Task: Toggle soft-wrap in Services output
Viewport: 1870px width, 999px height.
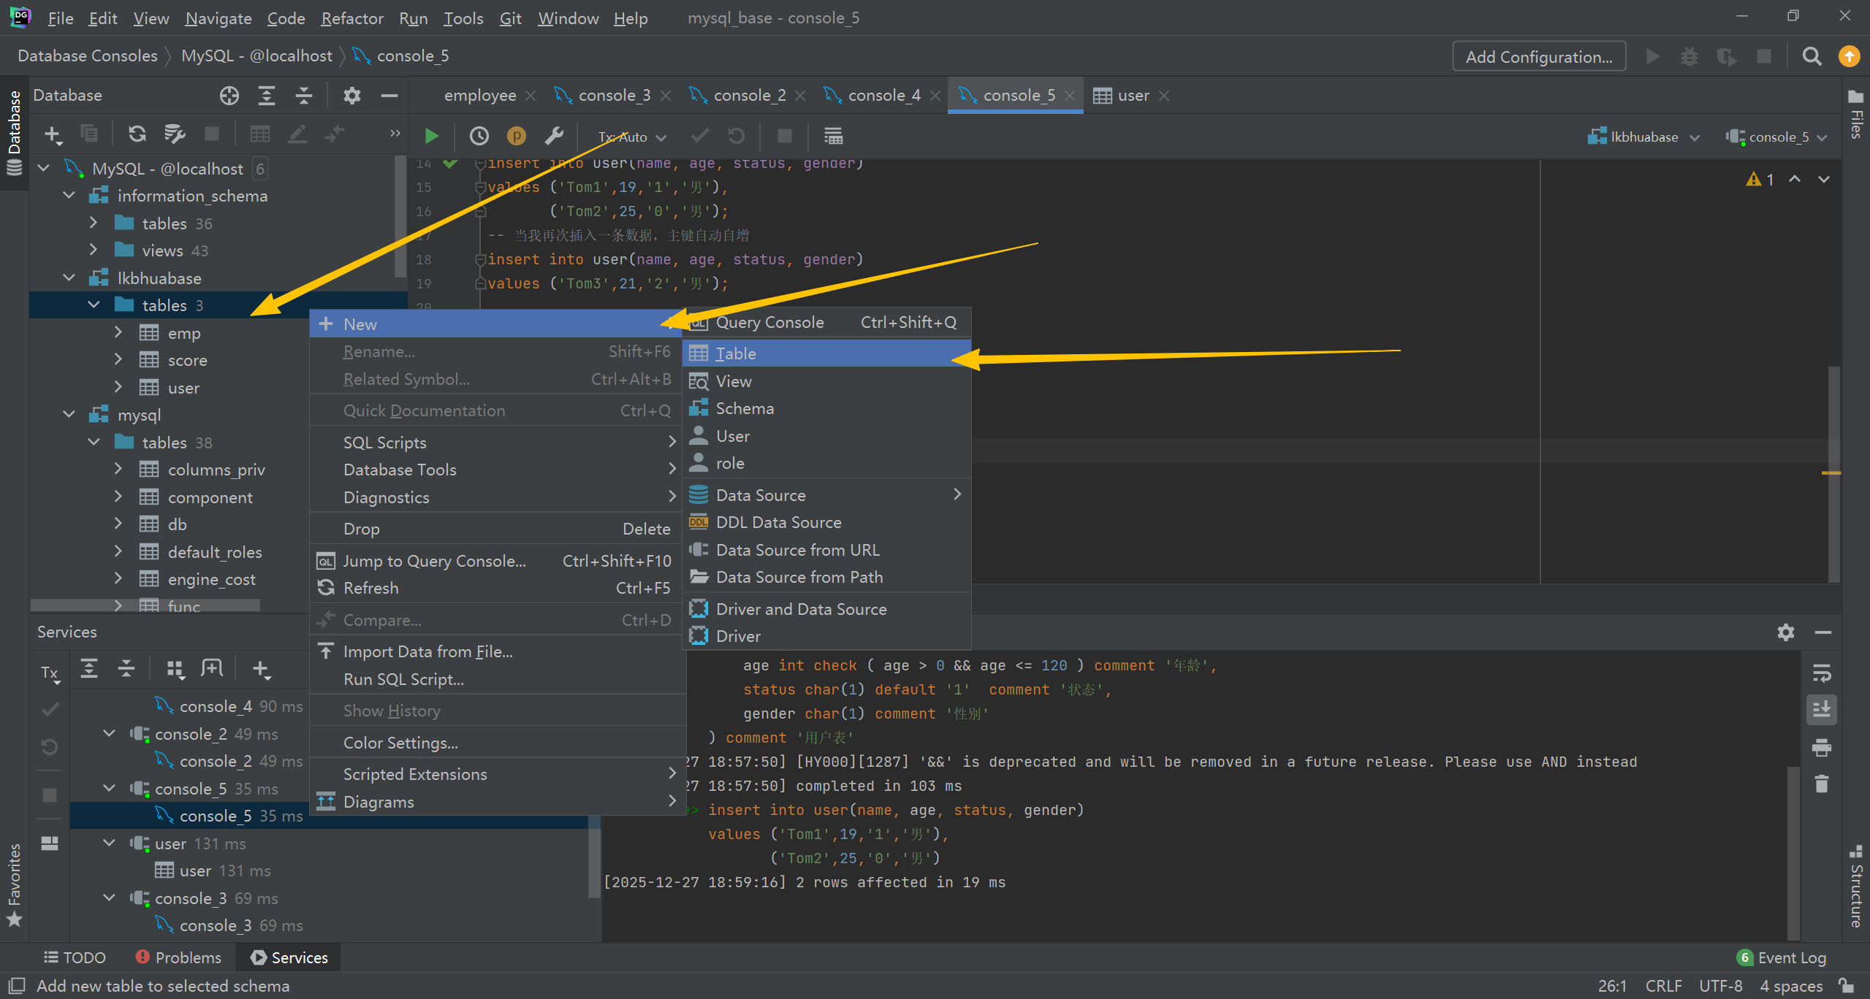Action: pyautogui.click(x=1822, y=673)
